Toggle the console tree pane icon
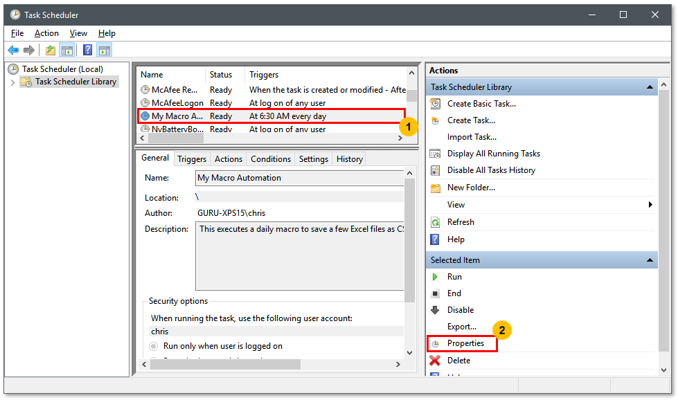The height and width of the screenshot is (400, 678). pyautogui.click(x=66, y=49)
